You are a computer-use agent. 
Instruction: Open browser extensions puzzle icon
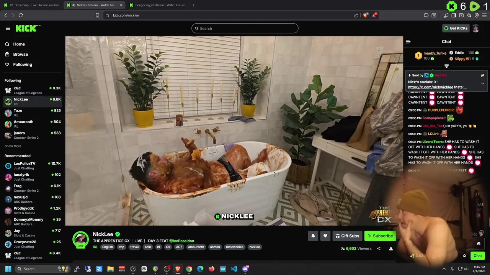[426, 15]
